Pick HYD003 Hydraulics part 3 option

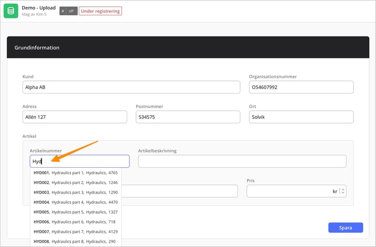[76, 192]
